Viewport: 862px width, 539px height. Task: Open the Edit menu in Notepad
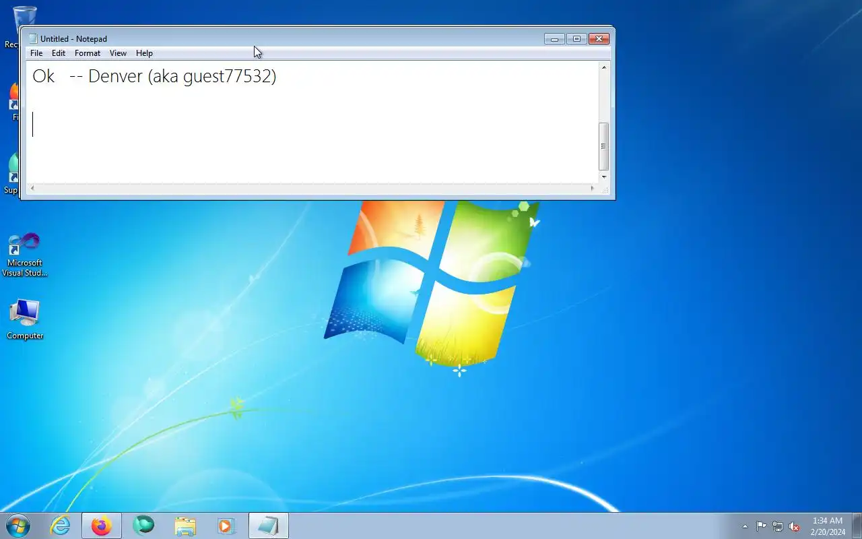click(59, 53)
